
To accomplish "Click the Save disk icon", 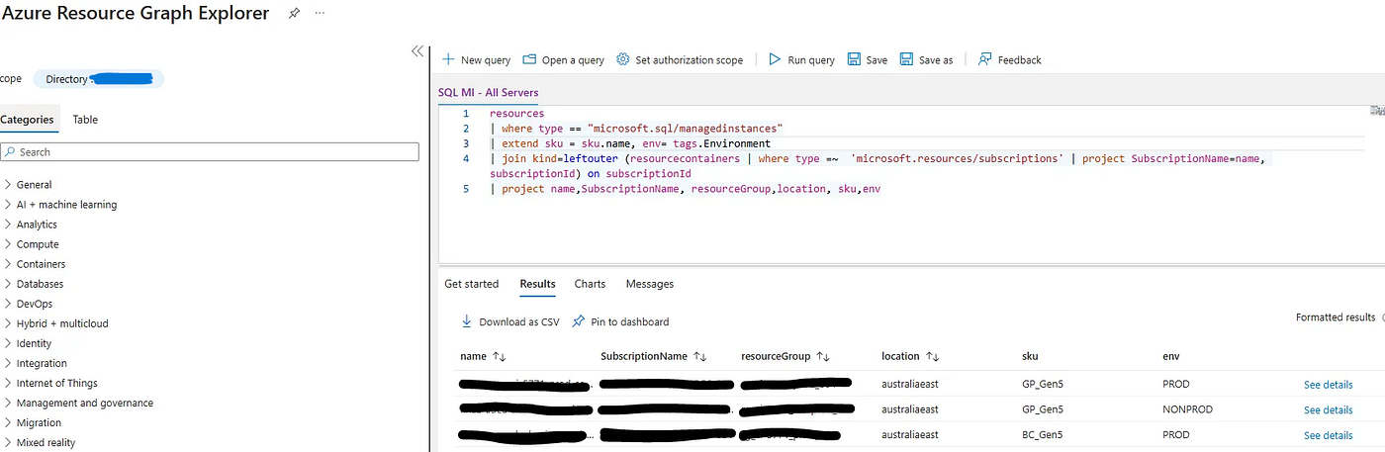I will tap(855, 59).
